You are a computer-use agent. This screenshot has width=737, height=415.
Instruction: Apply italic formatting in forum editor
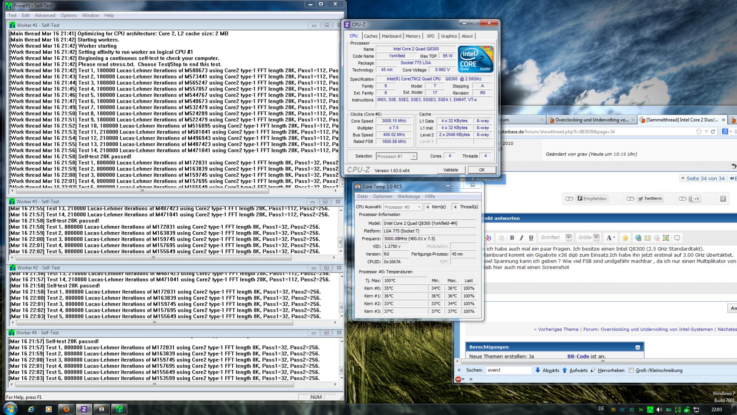(521, 238)
